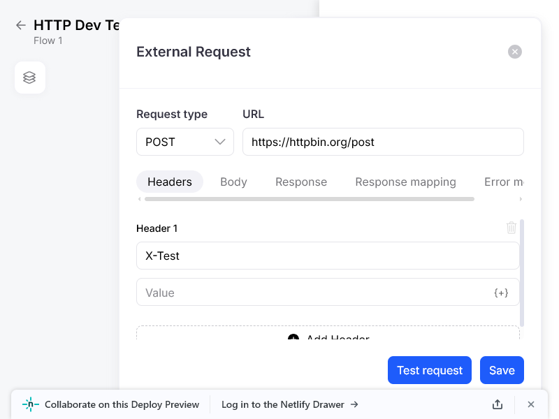This screenshot has height=419, width=559.
Task: Open the Response tab
Action: tap(301, 182)
